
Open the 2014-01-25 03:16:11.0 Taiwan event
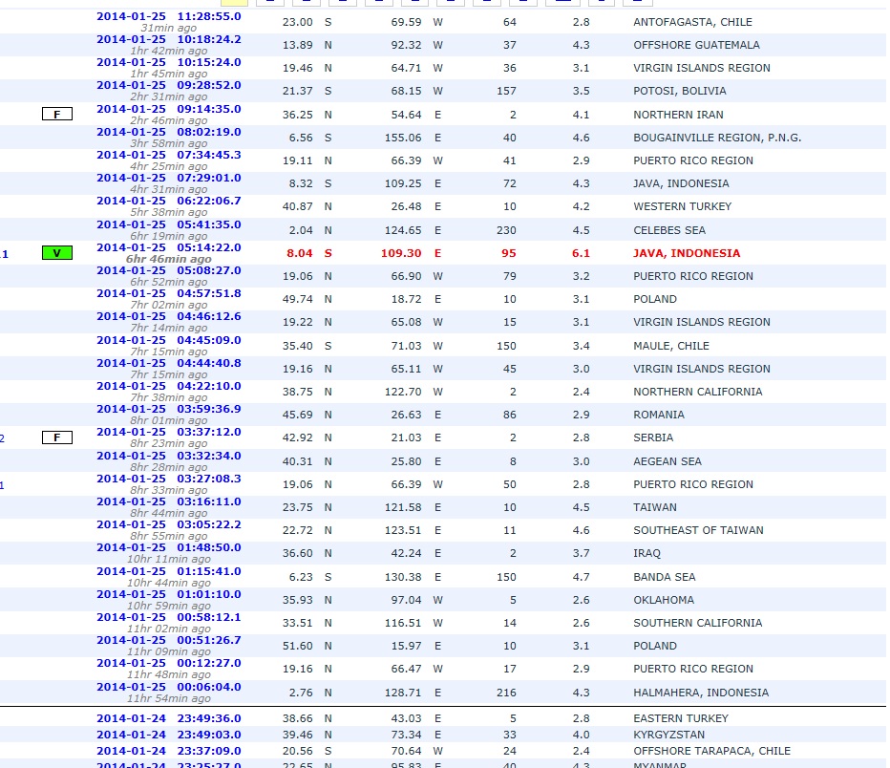(x=168, y=501)
